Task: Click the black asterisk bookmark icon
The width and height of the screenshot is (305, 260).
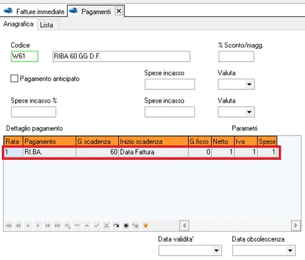Action: click(x=126, y=226)
